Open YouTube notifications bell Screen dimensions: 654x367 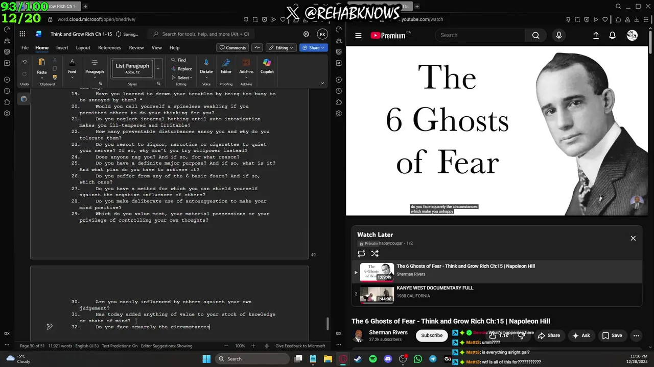tap(612, 35)
